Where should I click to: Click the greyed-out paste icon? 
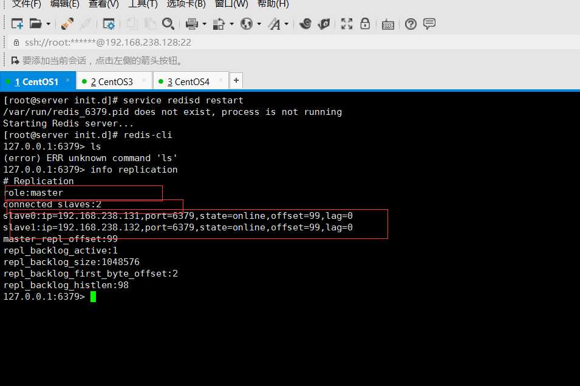[x=150, y=24]
